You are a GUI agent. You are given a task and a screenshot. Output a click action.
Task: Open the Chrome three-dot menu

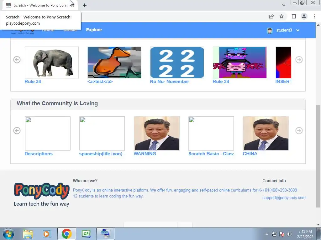pyautogui.click(x=314, y=16)
